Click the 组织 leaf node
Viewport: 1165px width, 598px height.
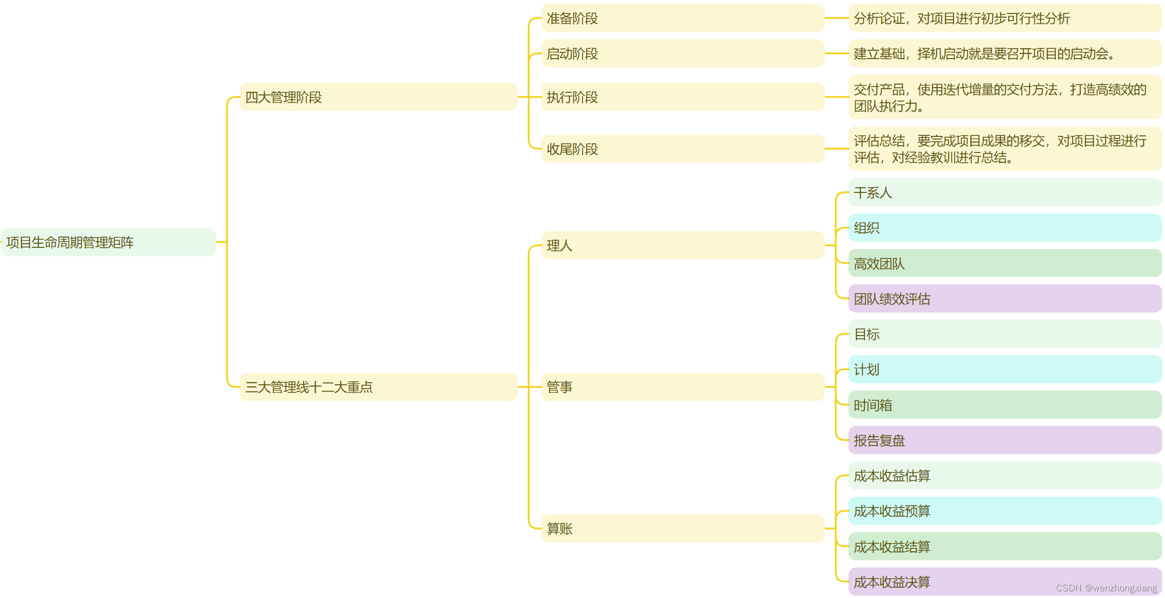[1005, 228]
